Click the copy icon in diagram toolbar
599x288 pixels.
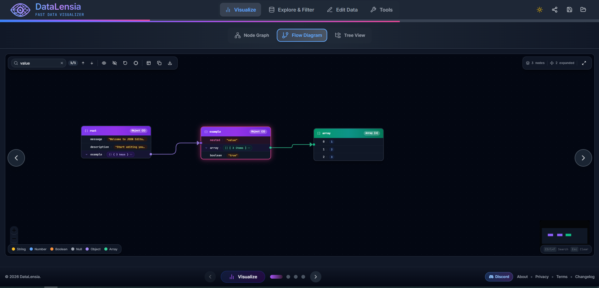159,63
